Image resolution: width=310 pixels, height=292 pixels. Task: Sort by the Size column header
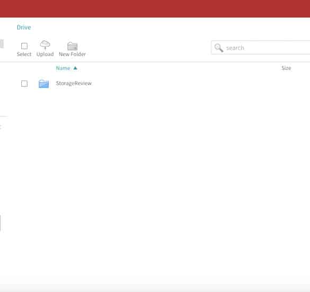286,68
